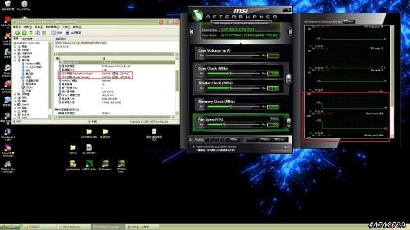Open the Report menu in EVEREST

38,27
